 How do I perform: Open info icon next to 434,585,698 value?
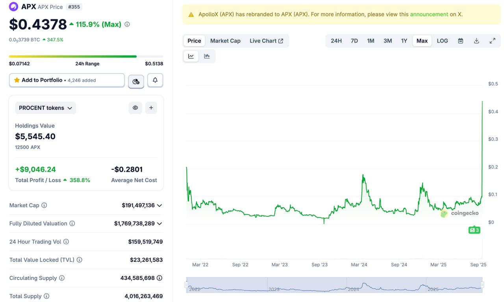tap(159, 278)
